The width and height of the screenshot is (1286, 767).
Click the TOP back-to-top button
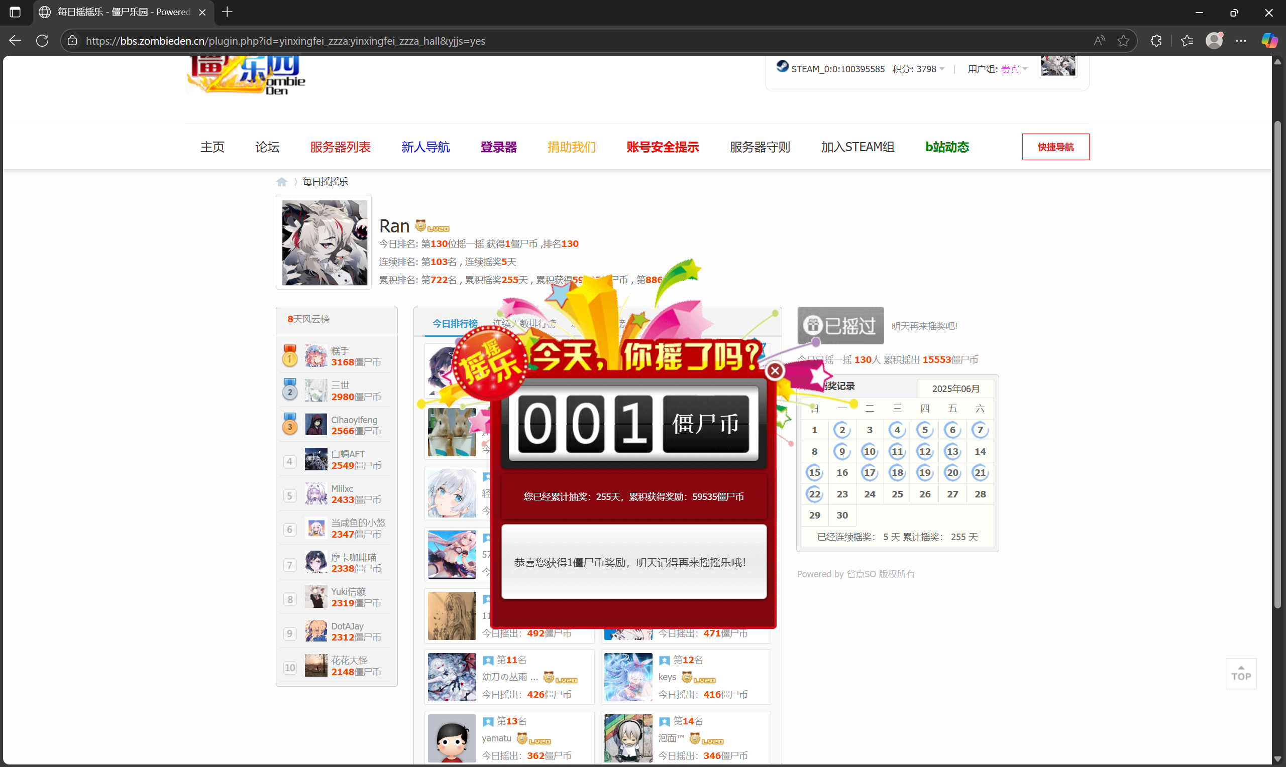tap(1240, 674)
